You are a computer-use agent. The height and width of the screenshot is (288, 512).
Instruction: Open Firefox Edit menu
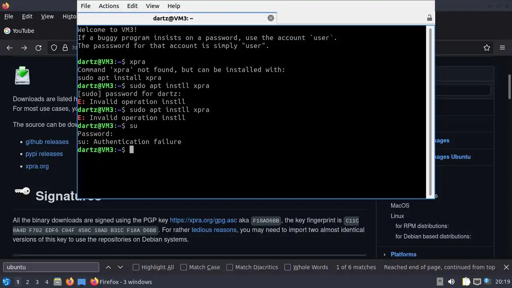pyautogui.click(x=27, y=16)
